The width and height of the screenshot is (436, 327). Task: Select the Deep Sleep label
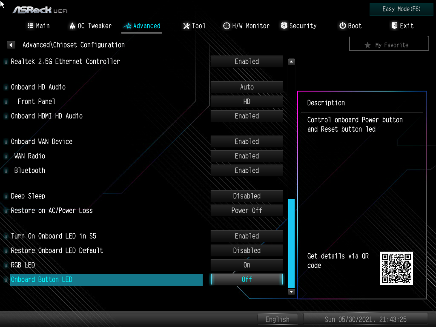pyautogui.click(x=28, y=196)
